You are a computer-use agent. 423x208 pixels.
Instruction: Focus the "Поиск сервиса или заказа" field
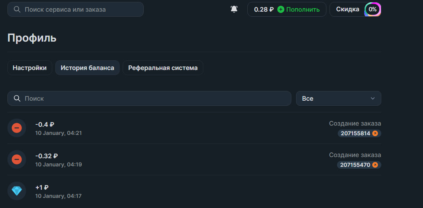(82, 9)
